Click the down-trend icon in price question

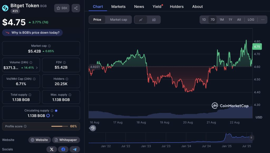(x=7, y=32)
